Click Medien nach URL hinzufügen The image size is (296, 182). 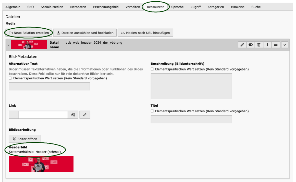[x=145, y=33]
